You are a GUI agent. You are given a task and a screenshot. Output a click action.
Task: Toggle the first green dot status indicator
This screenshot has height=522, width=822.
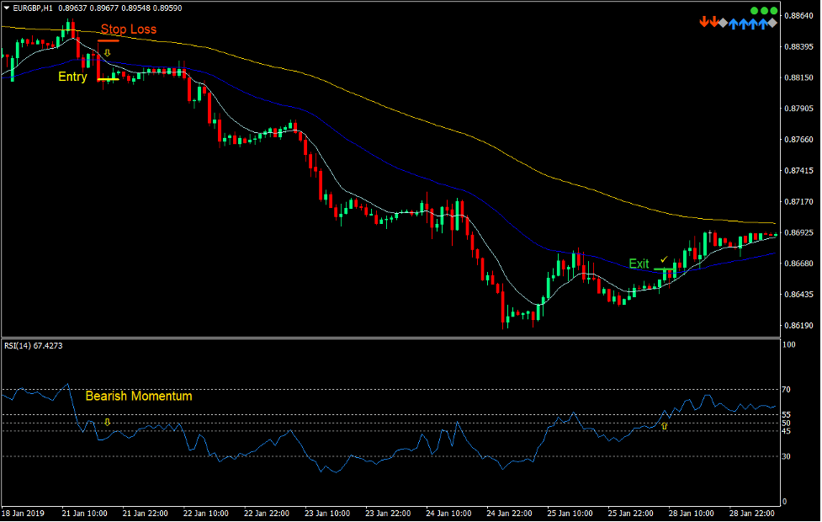[x=753, y=11]
